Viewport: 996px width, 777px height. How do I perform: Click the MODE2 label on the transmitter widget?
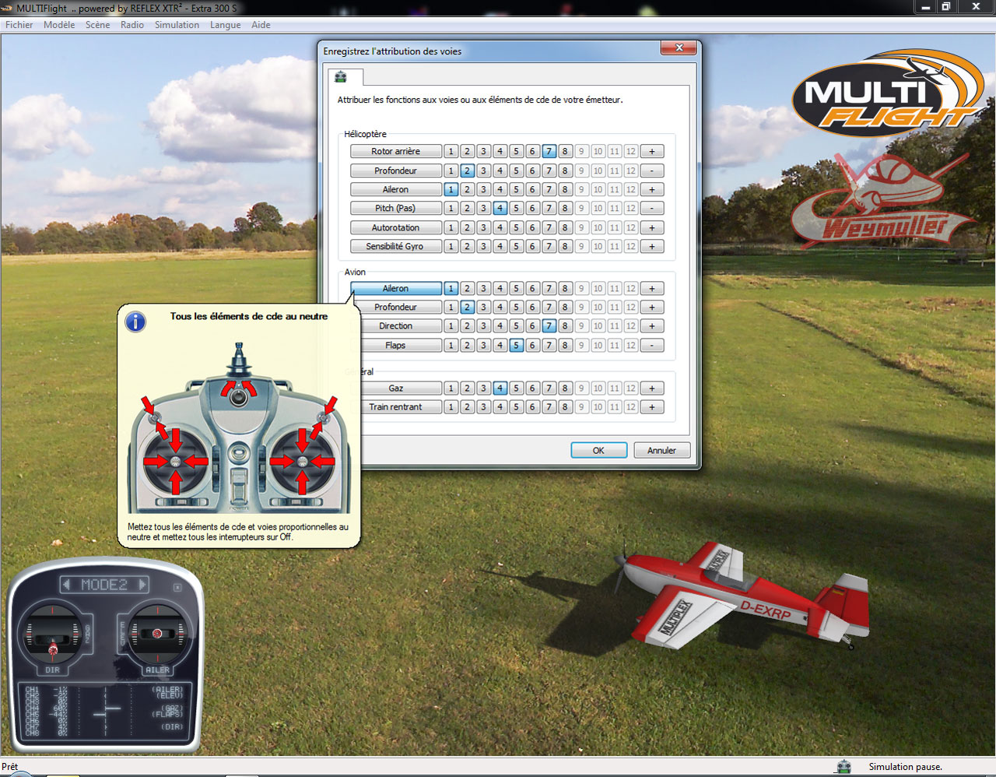tap(104, 585)
